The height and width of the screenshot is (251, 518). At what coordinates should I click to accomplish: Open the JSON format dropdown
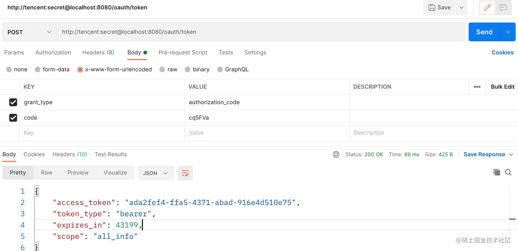156,173
